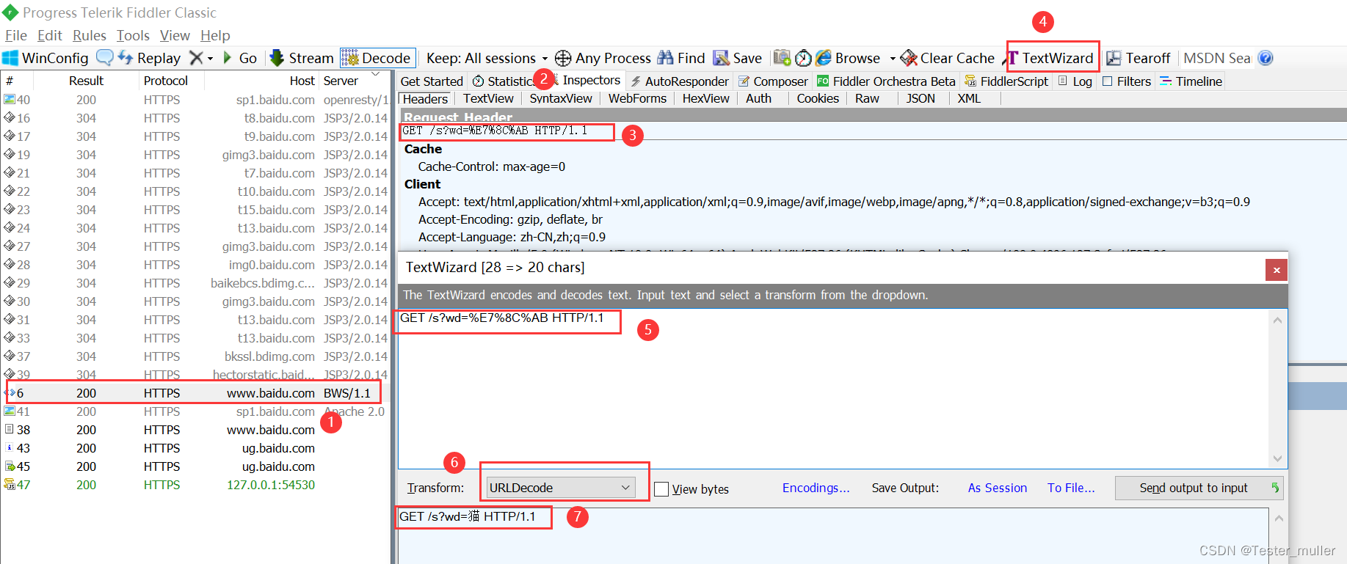The height and width of the screenshot is (564, 1347).
Task: Toggle Stream mode in toolbar
Action: 302,58
